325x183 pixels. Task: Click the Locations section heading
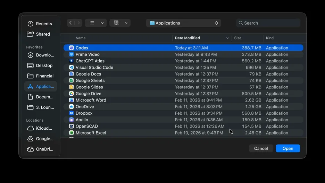click(35, 120)
